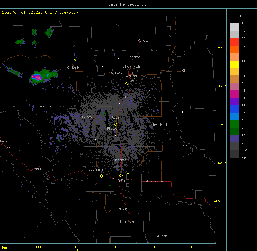Click the yellow diamond marker below RedDeer
The width and height of the screenshot is (257, 251).
point(127,83)
